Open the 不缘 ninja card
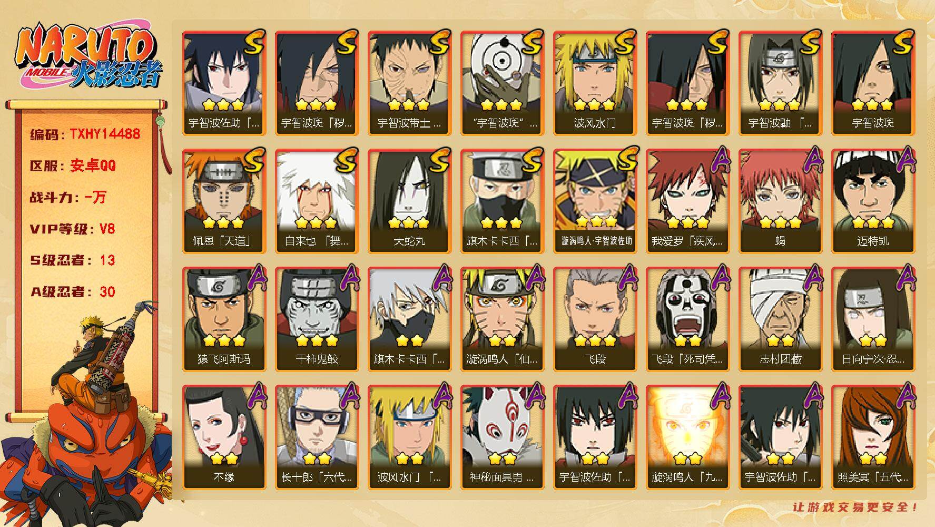Viewport: 935px width, 527px height. 224,437
